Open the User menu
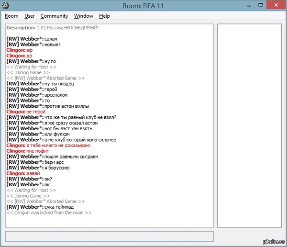This screenshot has width=287, height=247. tap(30, 16)
